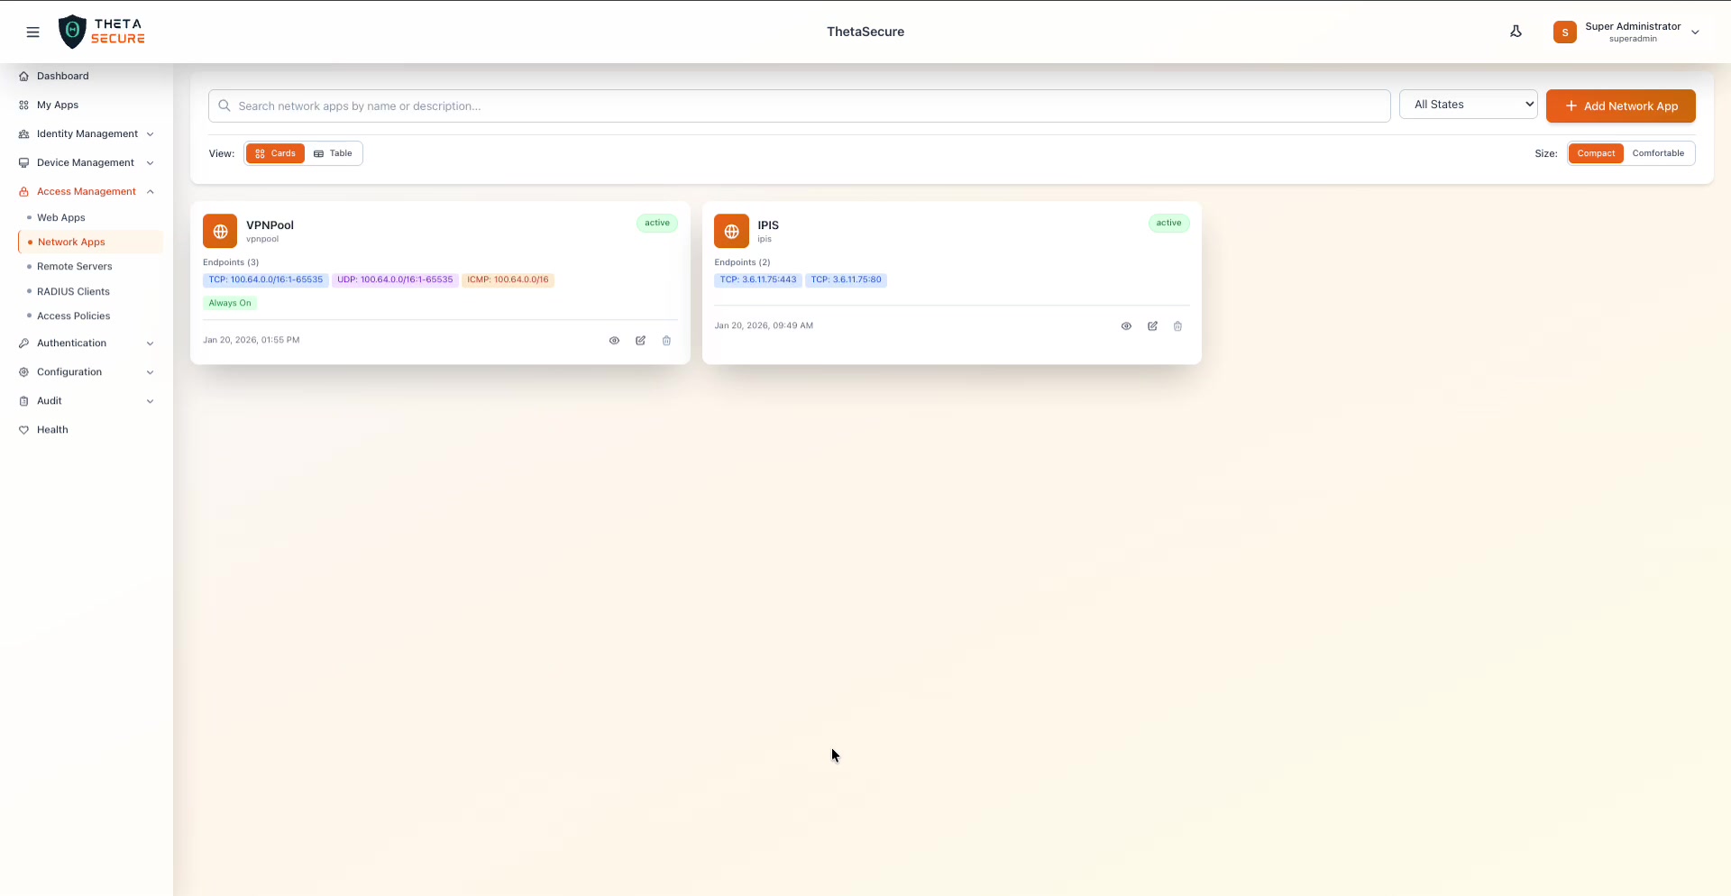Switch size to Comfortable
The height and width of the screenshot is (896, 1731).
point(1659,153)
